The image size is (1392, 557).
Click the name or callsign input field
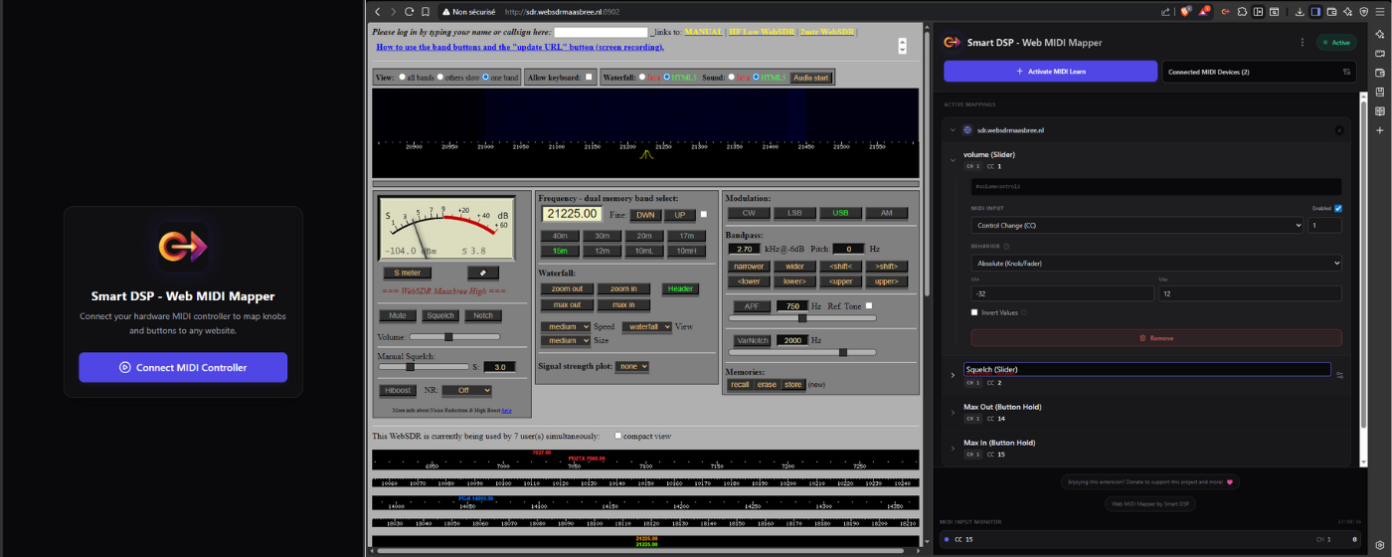point(601,32)
